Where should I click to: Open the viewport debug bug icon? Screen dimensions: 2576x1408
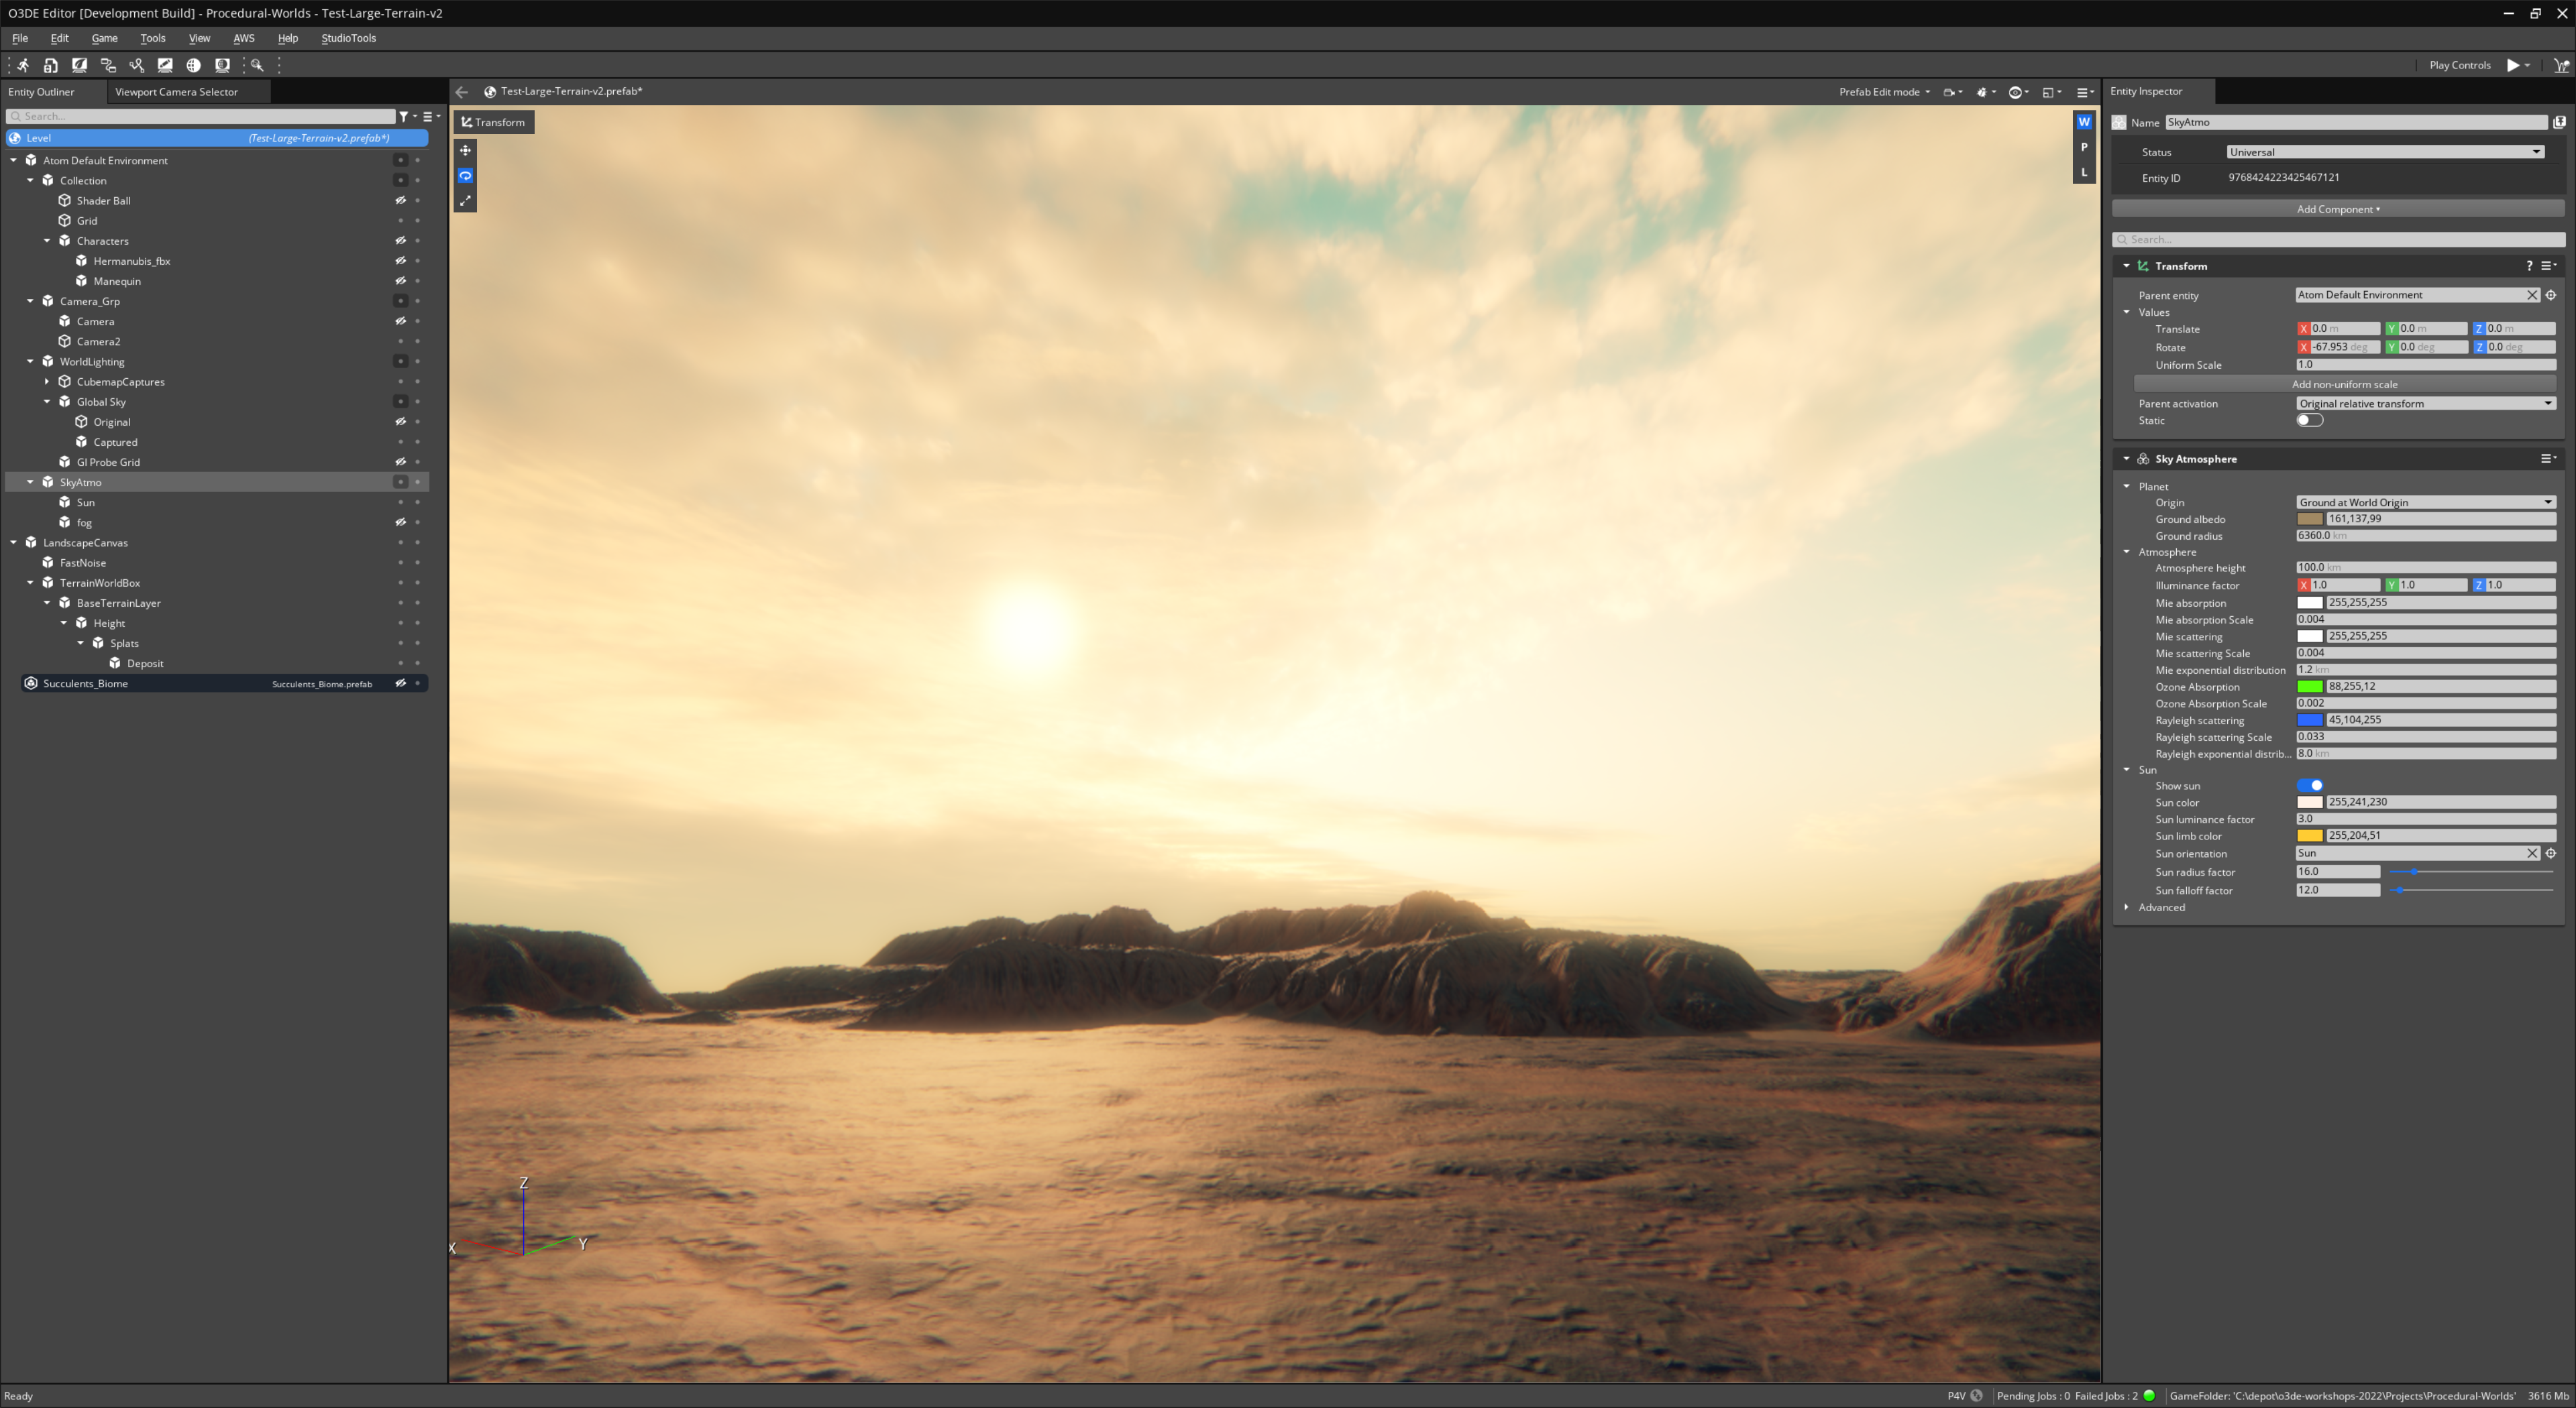click(1985, 92)
